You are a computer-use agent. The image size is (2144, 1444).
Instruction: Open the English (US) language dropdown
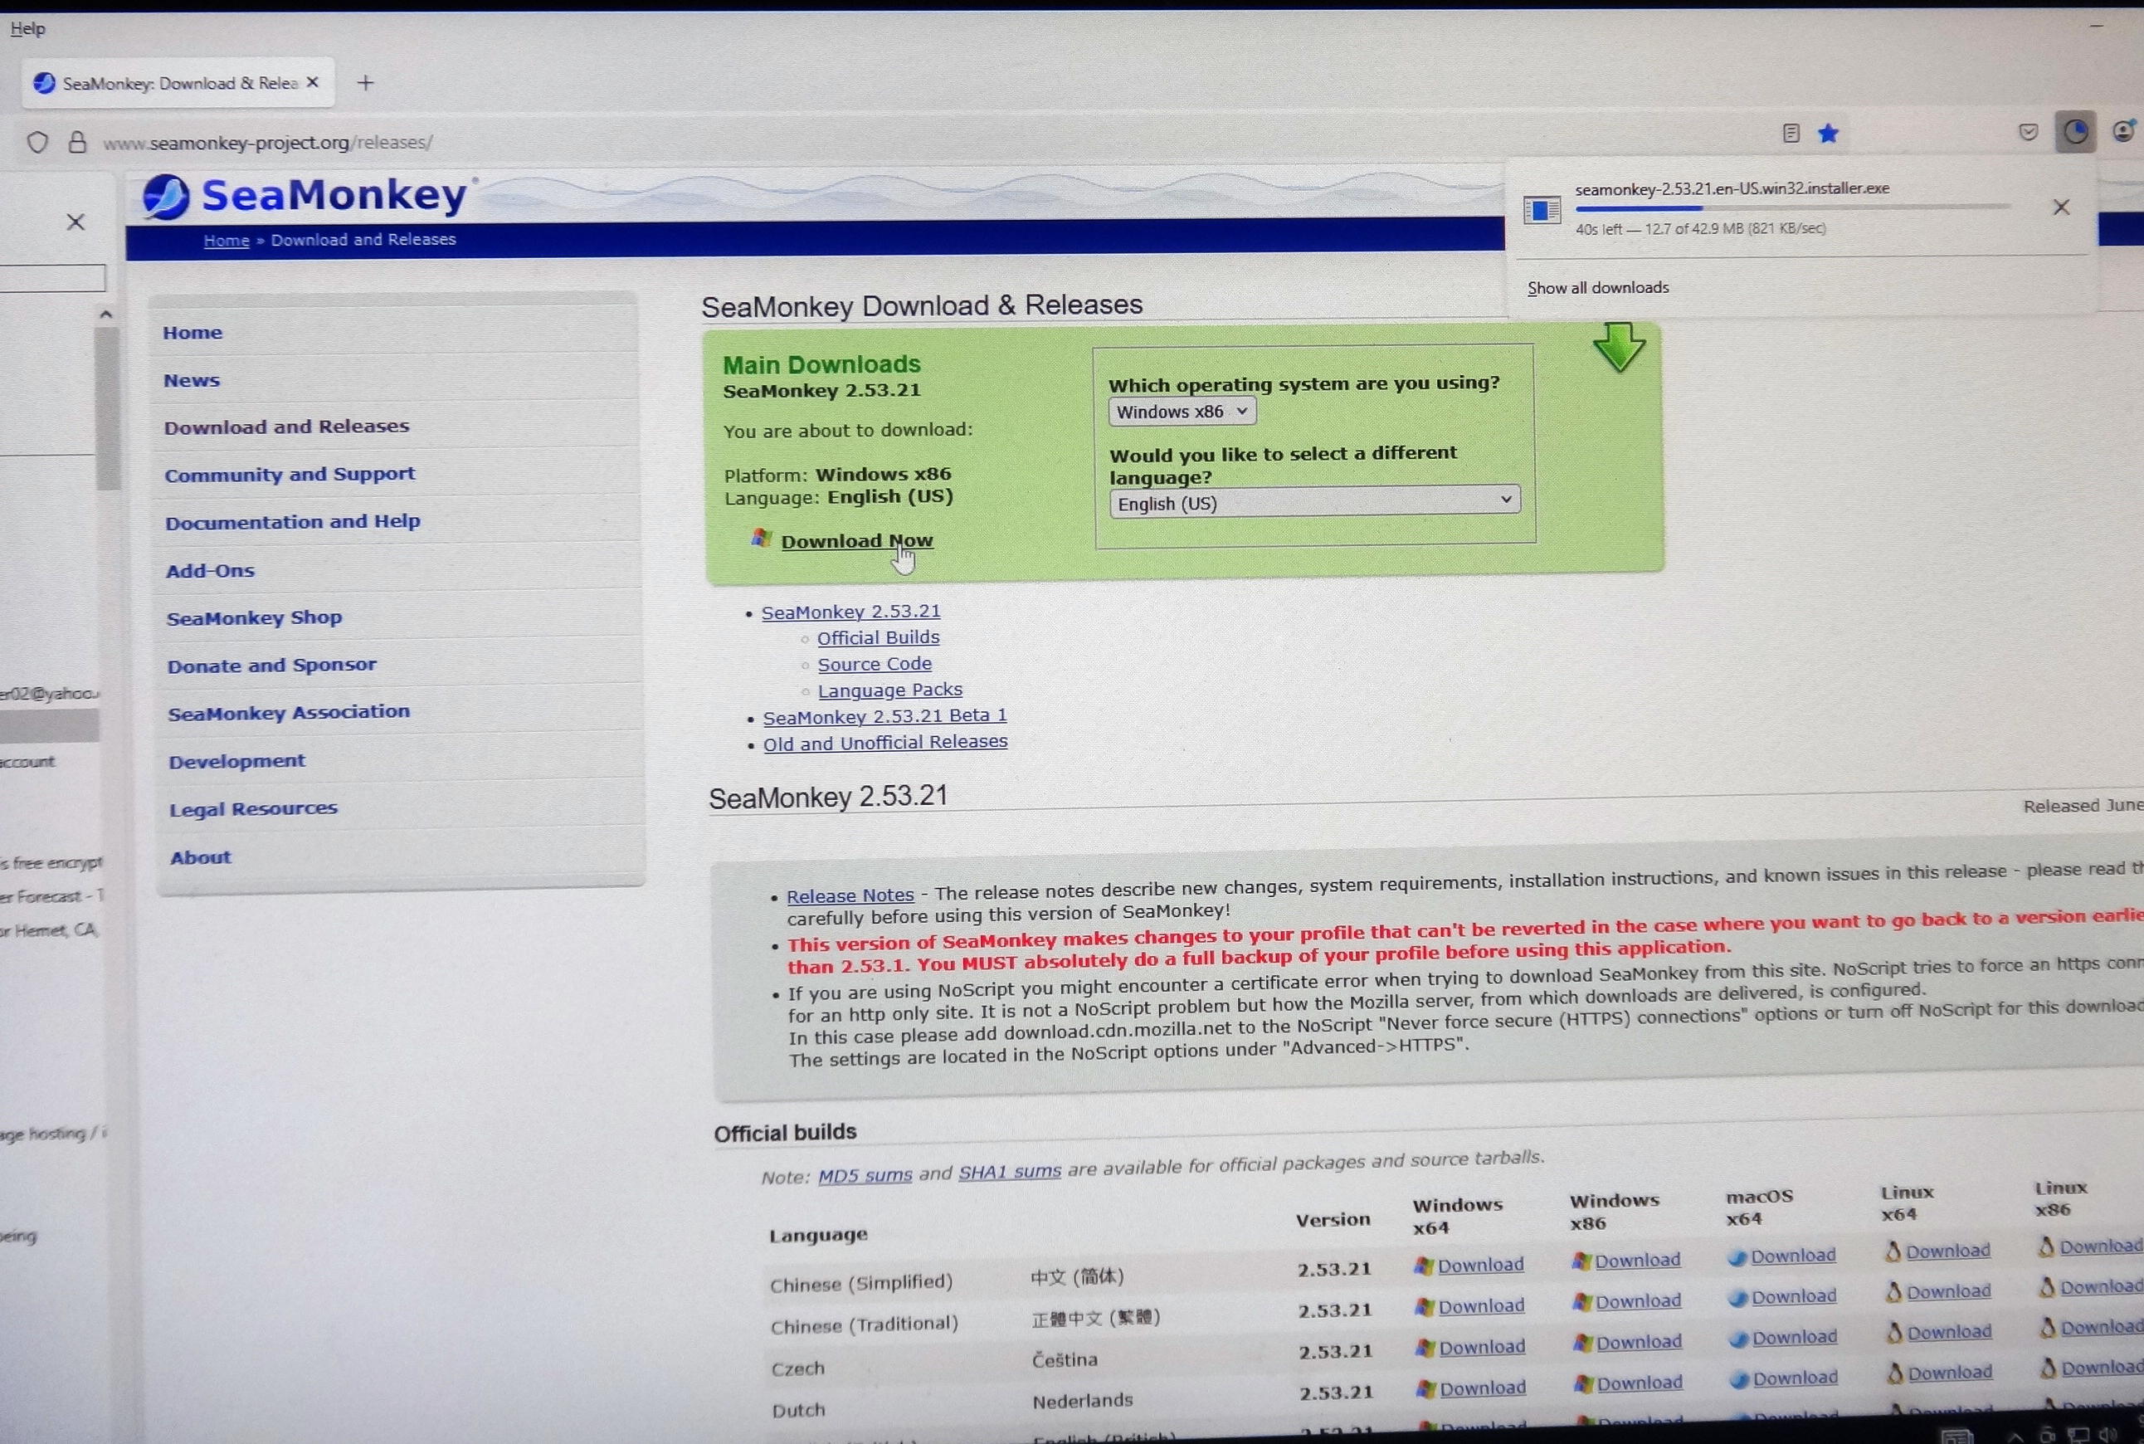1314,502
